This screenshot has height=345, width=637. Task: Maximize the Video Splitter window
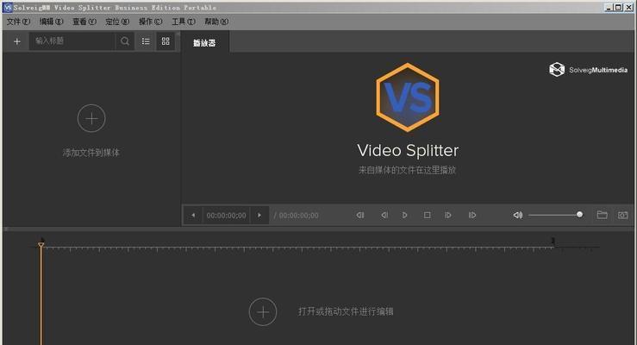(618, 7)
